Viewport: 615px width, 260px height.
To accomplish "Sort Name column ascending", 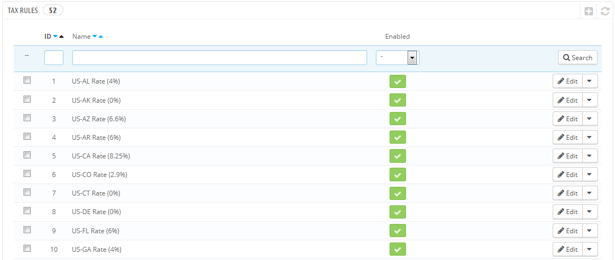I will pos(101,37).
